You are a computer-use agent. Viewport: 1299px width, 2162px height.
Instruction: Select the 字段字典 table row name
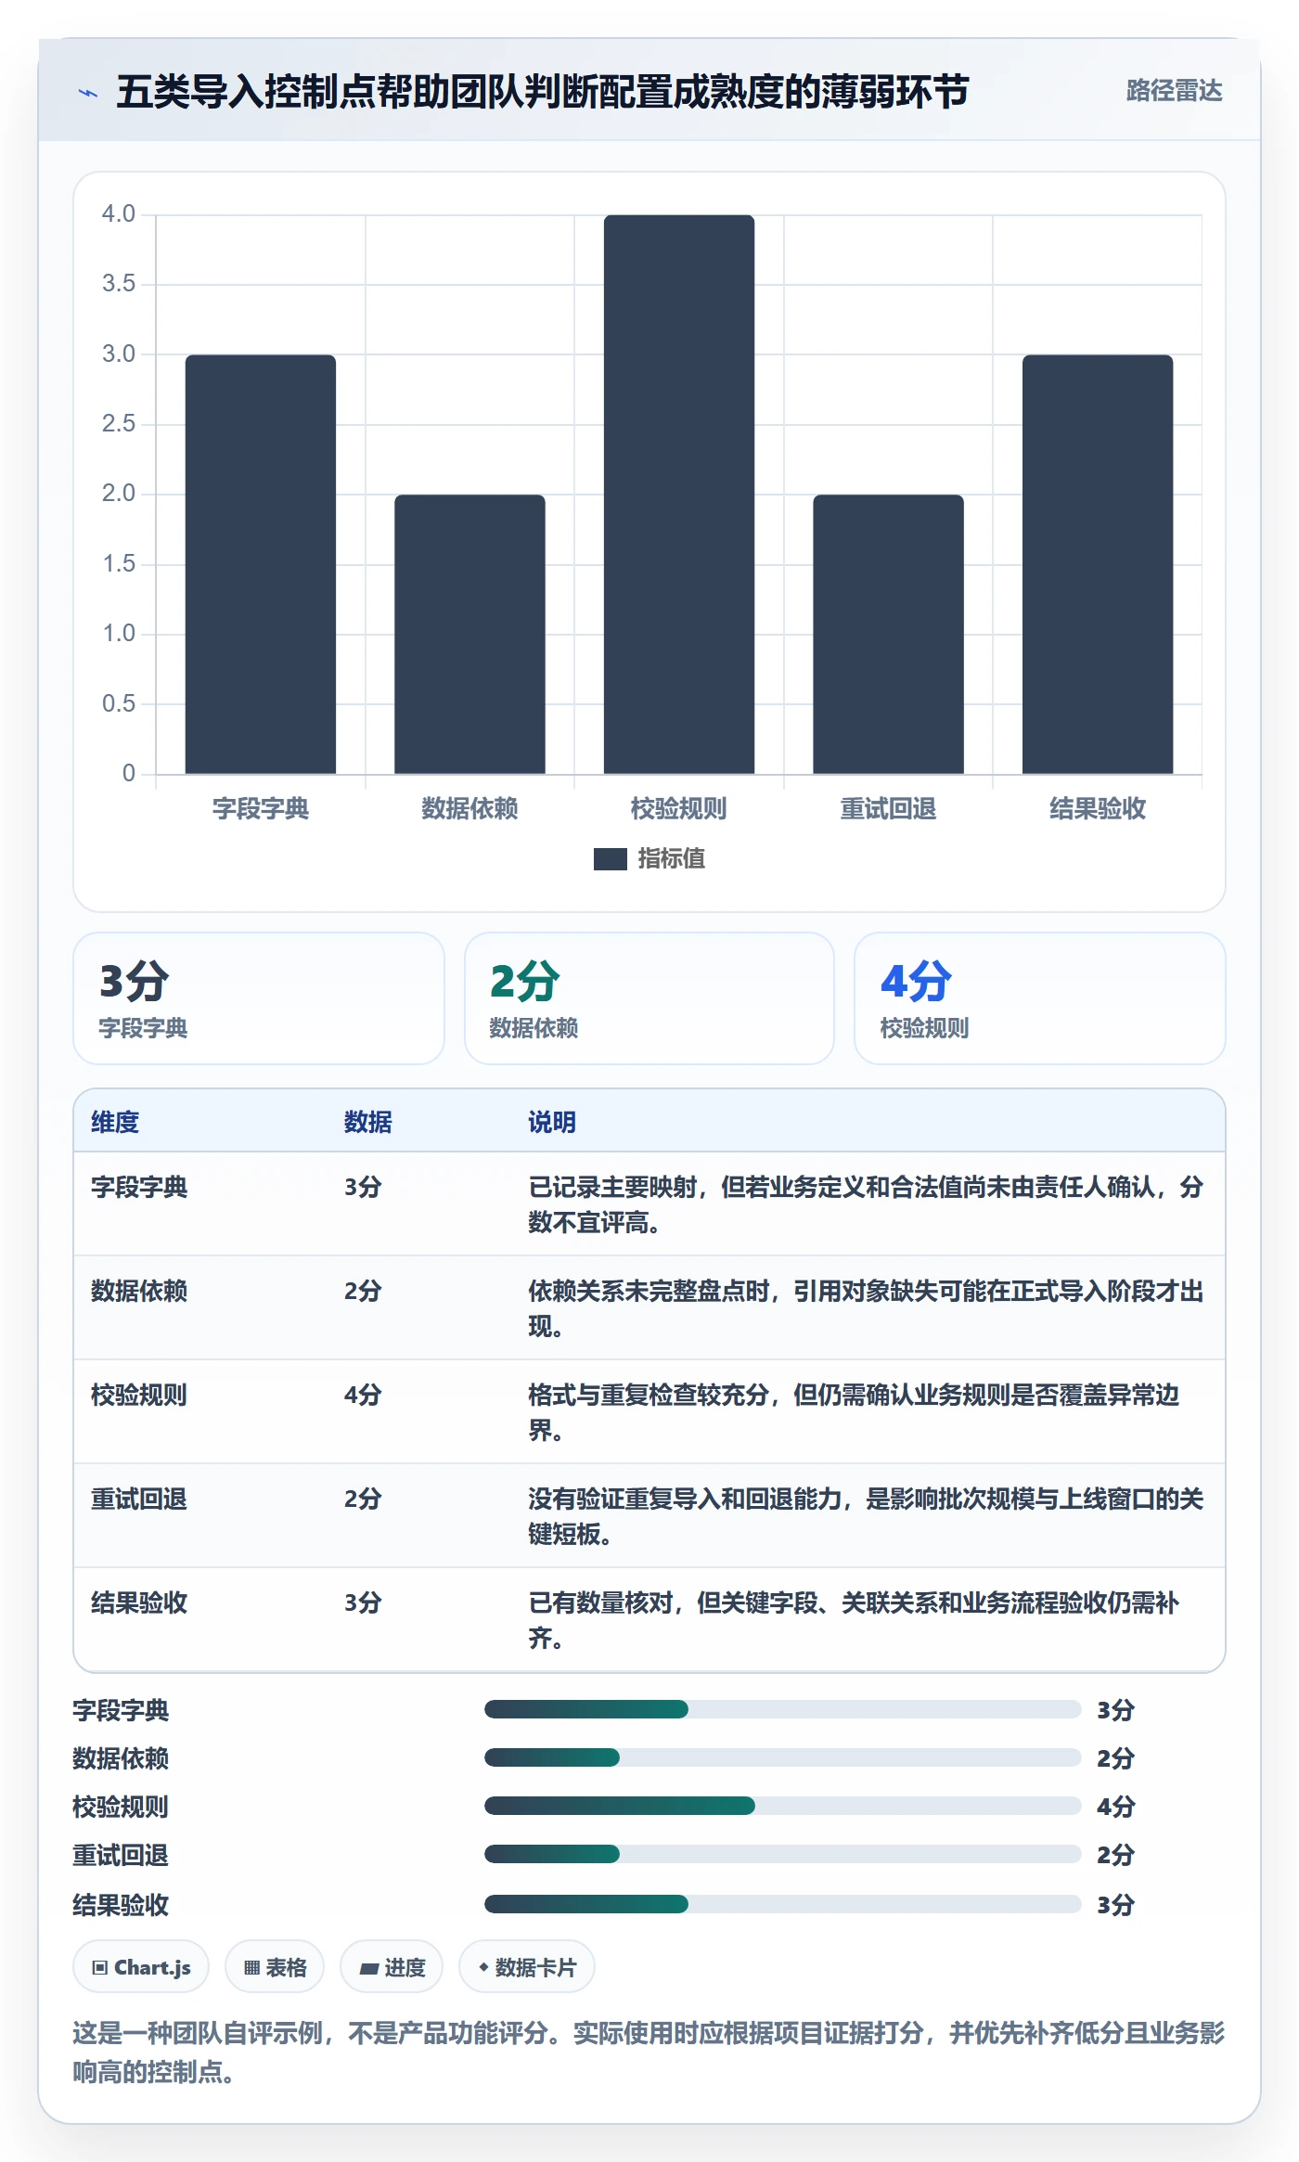[x=139, y=1187]
